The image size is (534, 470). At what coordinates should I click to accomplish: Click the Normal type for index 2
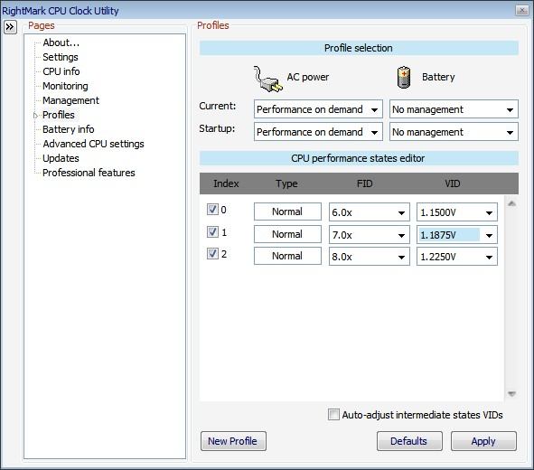click(x=287, y=256)
